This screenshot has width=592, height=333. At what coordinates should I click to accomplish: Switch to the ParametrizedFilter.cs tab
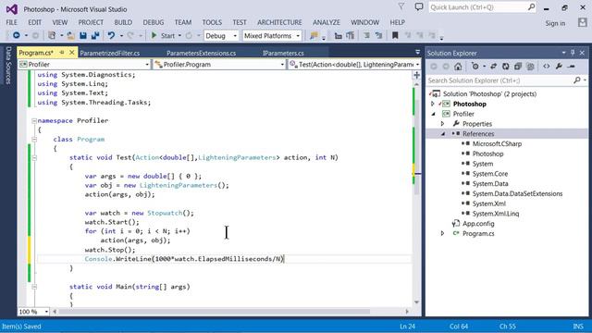click(x=109, y=53)
